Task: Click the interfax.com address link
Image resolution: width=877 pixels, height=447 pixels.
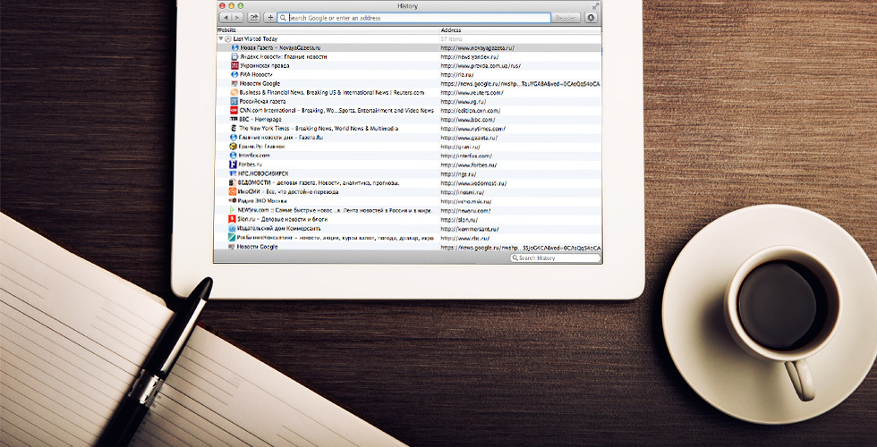Action: coord(466,156)
